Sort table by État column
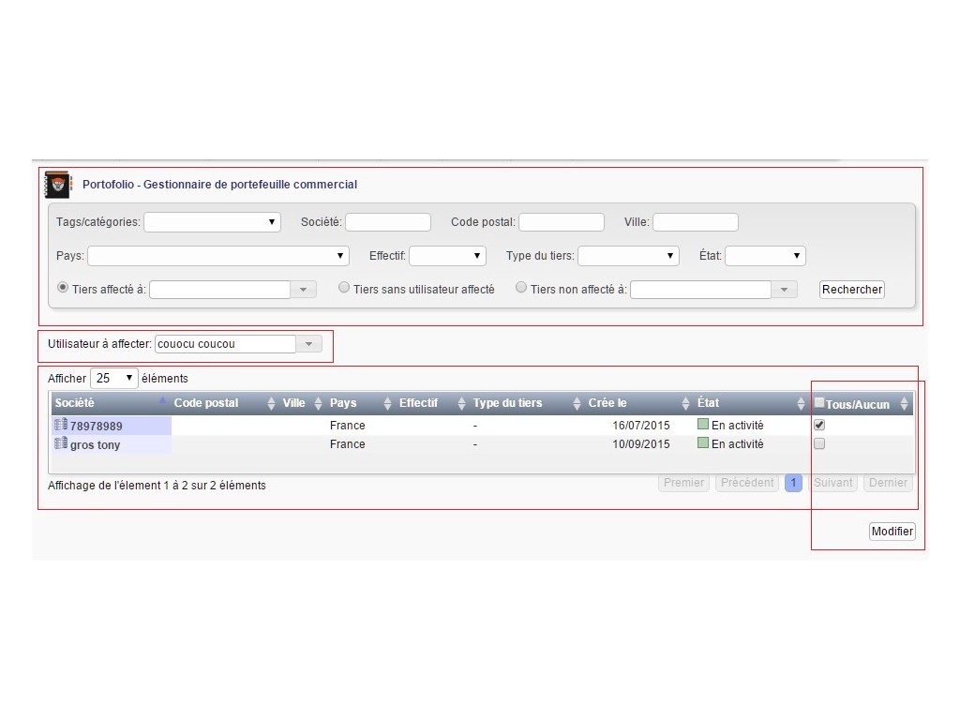The width and height of the screenshot is (960, 720). click(801, 403)
